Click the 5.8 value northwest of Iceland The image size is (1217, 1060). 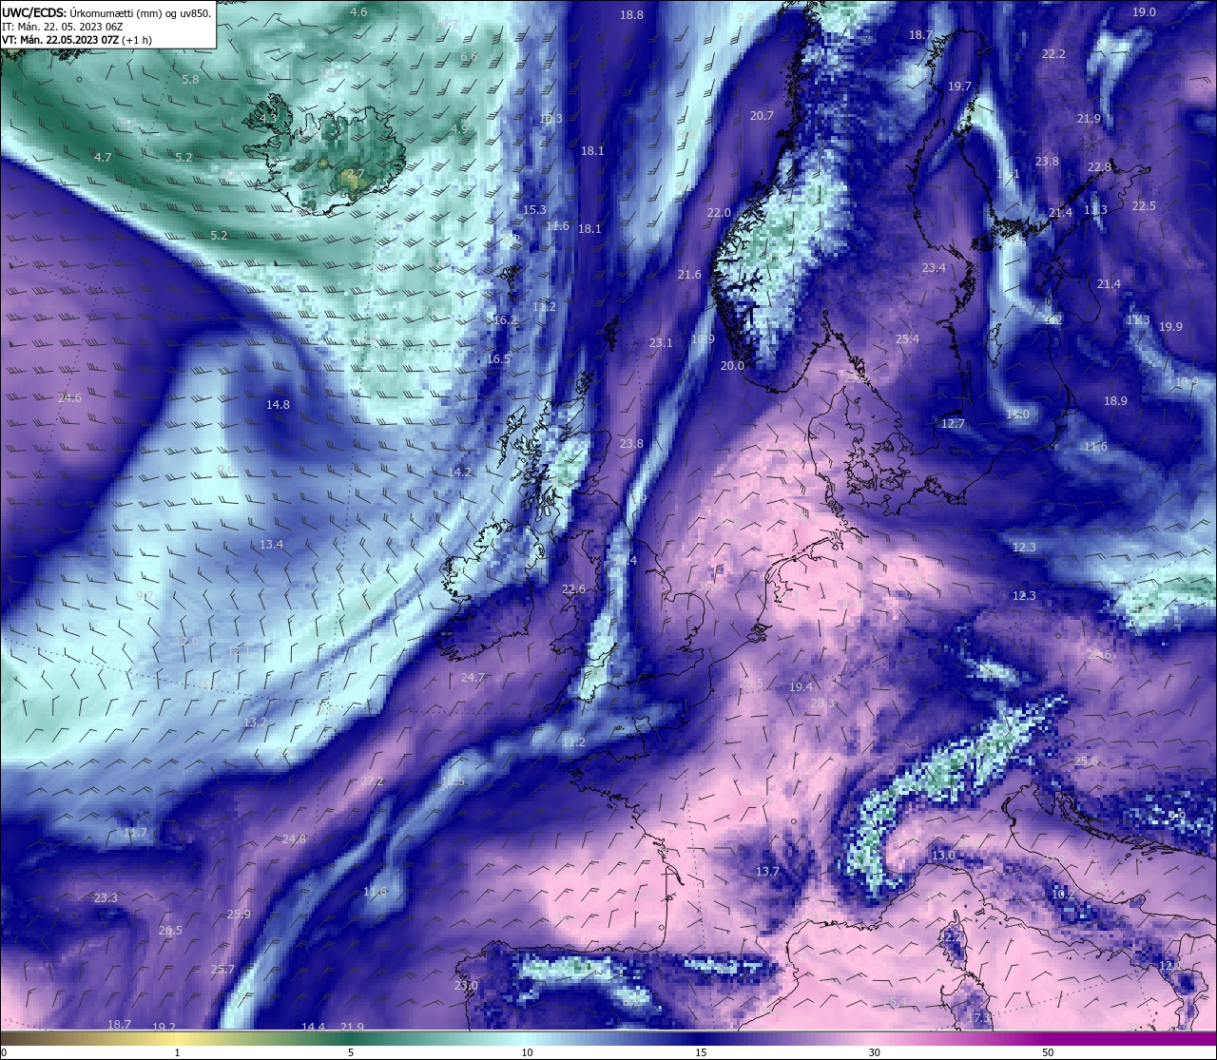point(190,80)
